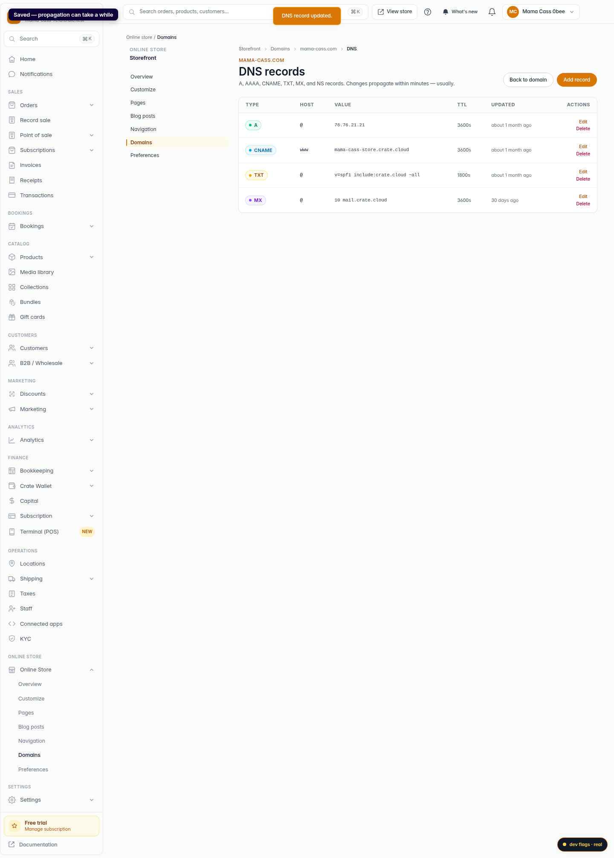The image size is (614, 858).
Task: Expand the Orders section chevron
Action: tap(92, 105)
